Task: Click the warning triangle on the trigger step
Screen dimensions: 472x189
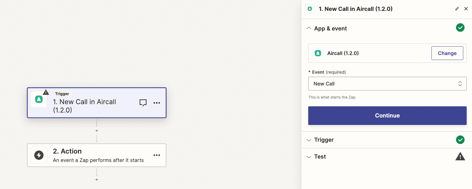Action: point(46,92)
